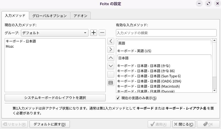Open the グループ デフォルト dropdown
This screenshot has height=129, width=221.
(55, 33)
